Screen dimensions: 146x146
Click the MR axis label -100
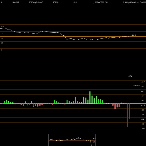point(143,129)
